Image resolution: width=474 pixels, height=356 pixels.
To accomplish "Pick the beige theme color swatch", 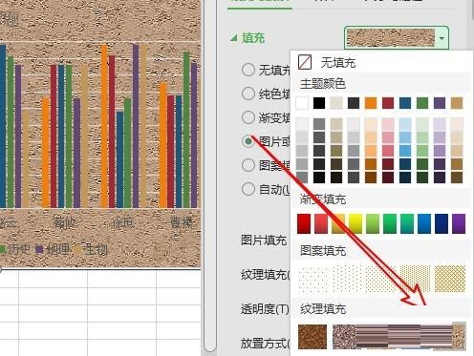I will pyautogui.click(x=336, y=103).
